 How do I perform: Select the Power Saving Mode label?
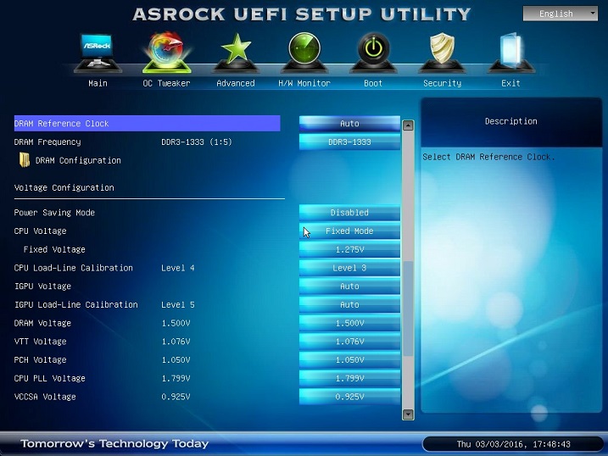(x=54, y=213)
